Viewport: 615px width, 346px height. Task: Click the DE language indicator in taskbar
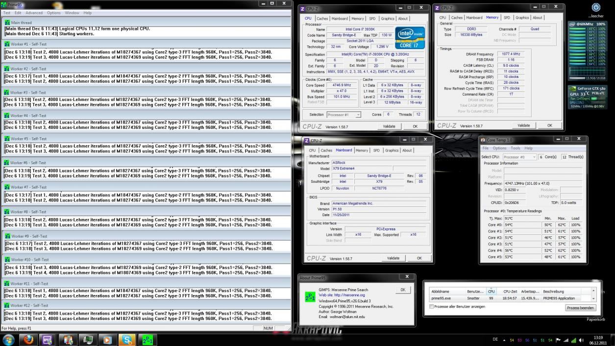coord(495,340)
